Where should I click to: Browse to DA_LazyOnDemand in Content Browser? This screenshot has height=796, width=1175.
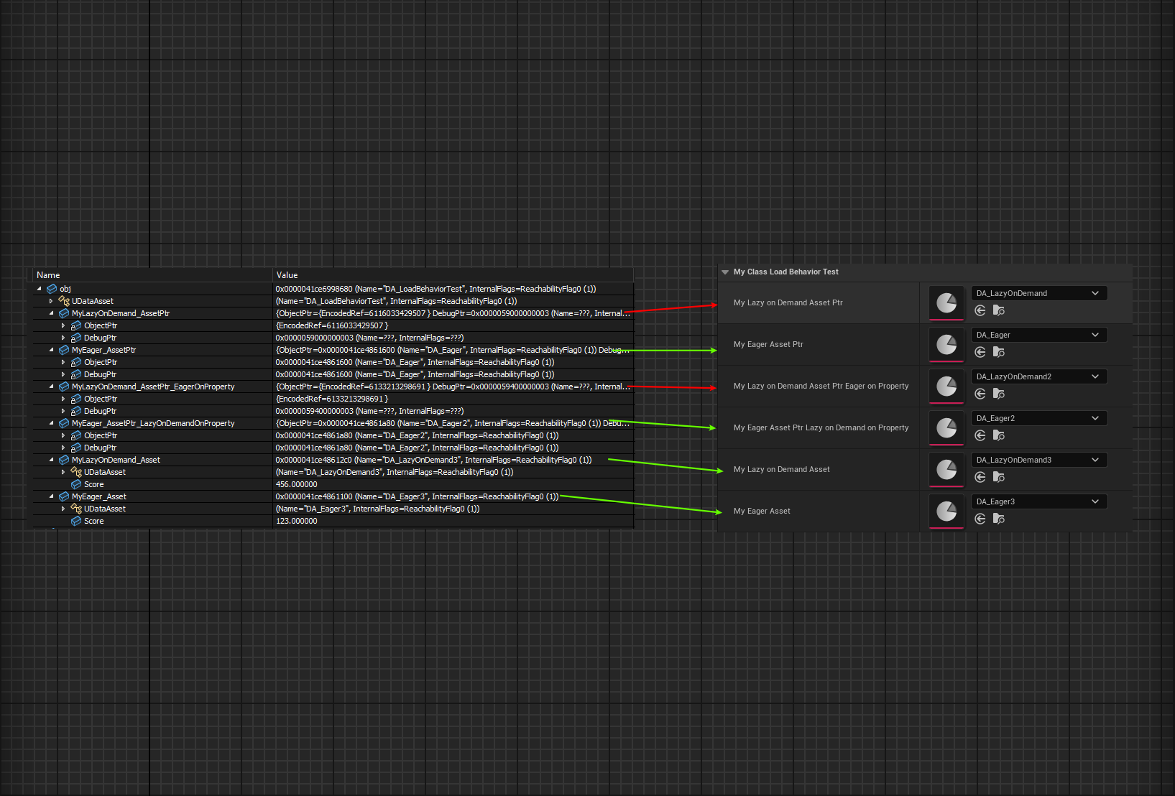coord(998,310)
